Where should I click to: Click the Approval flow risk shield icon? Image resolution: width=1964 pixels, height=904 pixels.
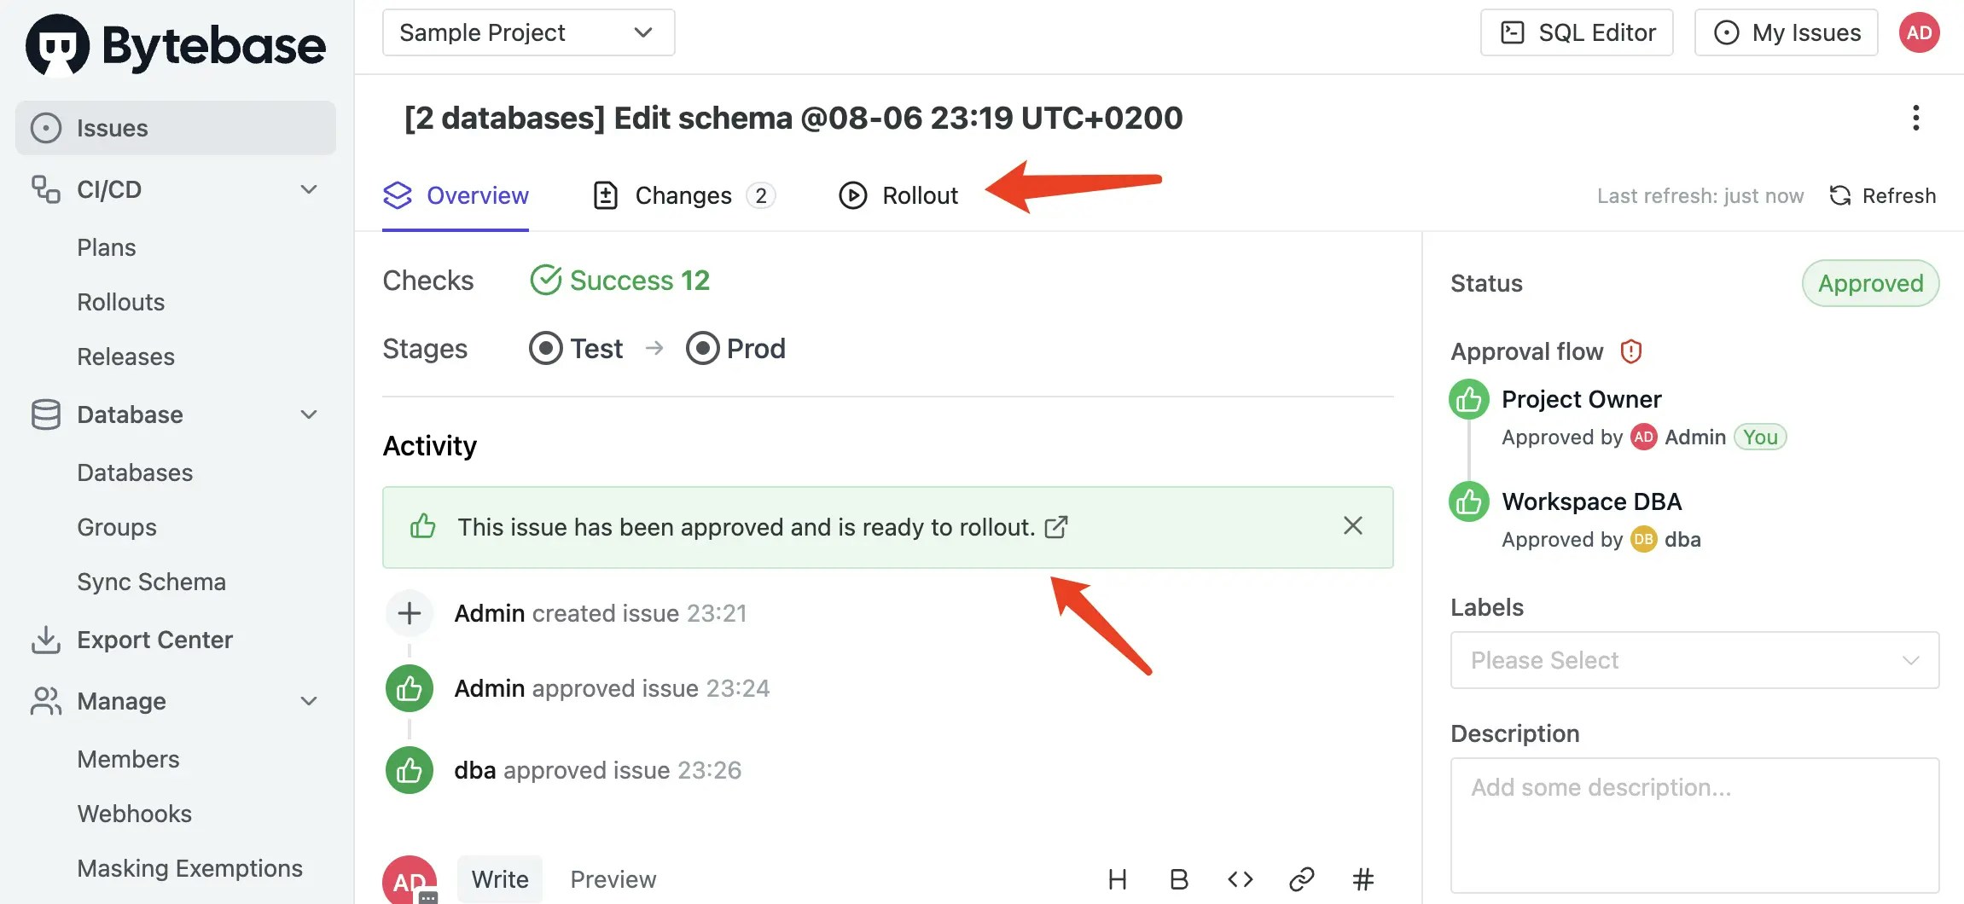[x=1630, y=351]
